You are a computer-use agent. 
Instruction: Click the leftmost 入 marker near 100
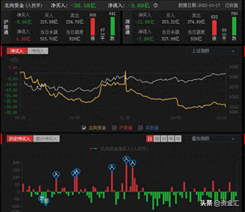56,175
